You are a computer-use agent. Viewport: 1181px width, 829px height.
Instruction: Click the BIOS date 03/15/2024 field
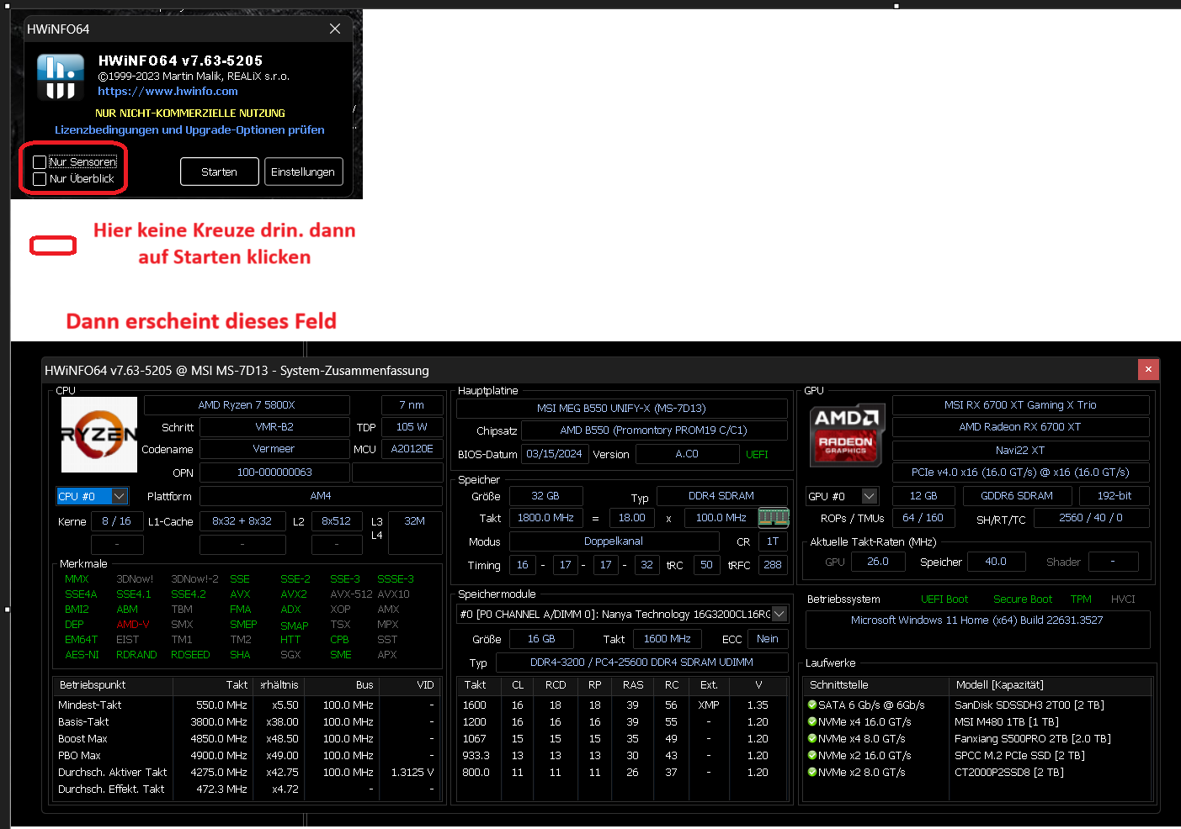[554, 454]
